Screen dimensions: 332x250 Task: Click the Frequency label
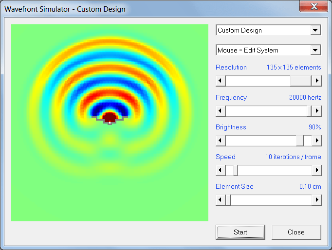pyautogui.click(x=231, y=97)
